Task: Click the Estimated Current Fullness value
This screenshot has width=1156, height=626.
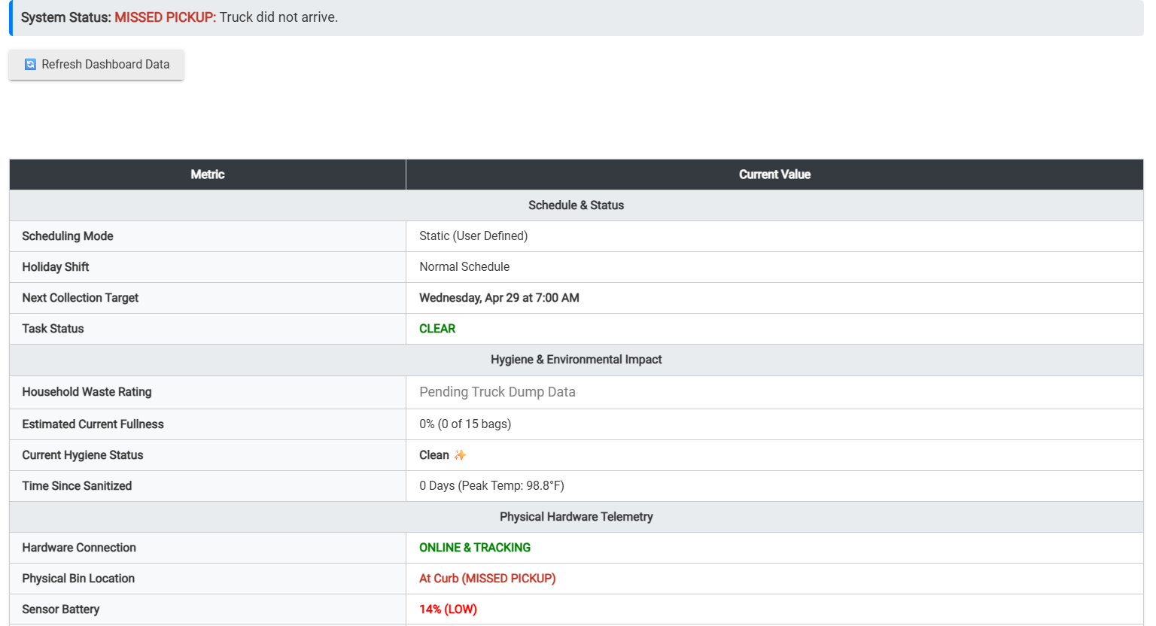Action: [465, 424]
